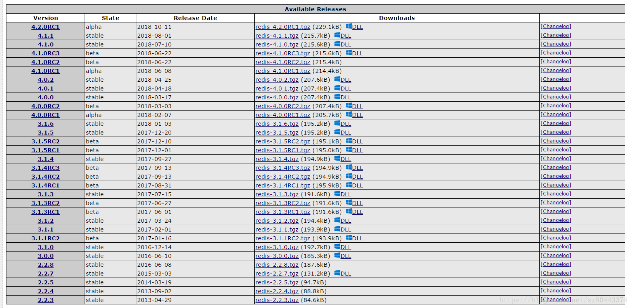Download redis-4.1.1.tgz

[277, 36]
